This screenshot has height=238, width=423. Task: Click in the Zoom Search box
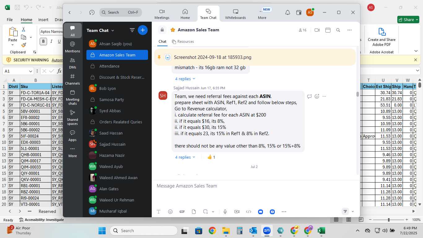121,12
